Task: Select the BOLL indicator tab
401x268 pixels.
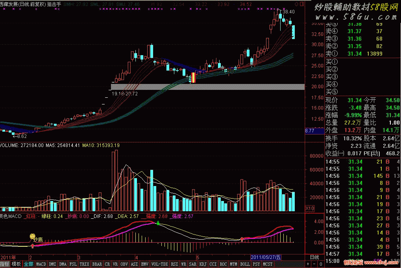Action: click(245, 264)
